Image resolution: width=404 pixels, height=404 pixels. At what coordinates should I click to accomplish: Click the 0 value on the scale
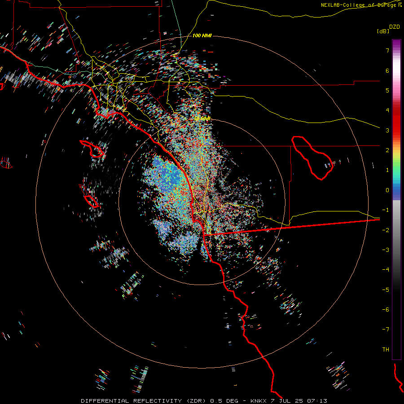[x=387, y=190]
